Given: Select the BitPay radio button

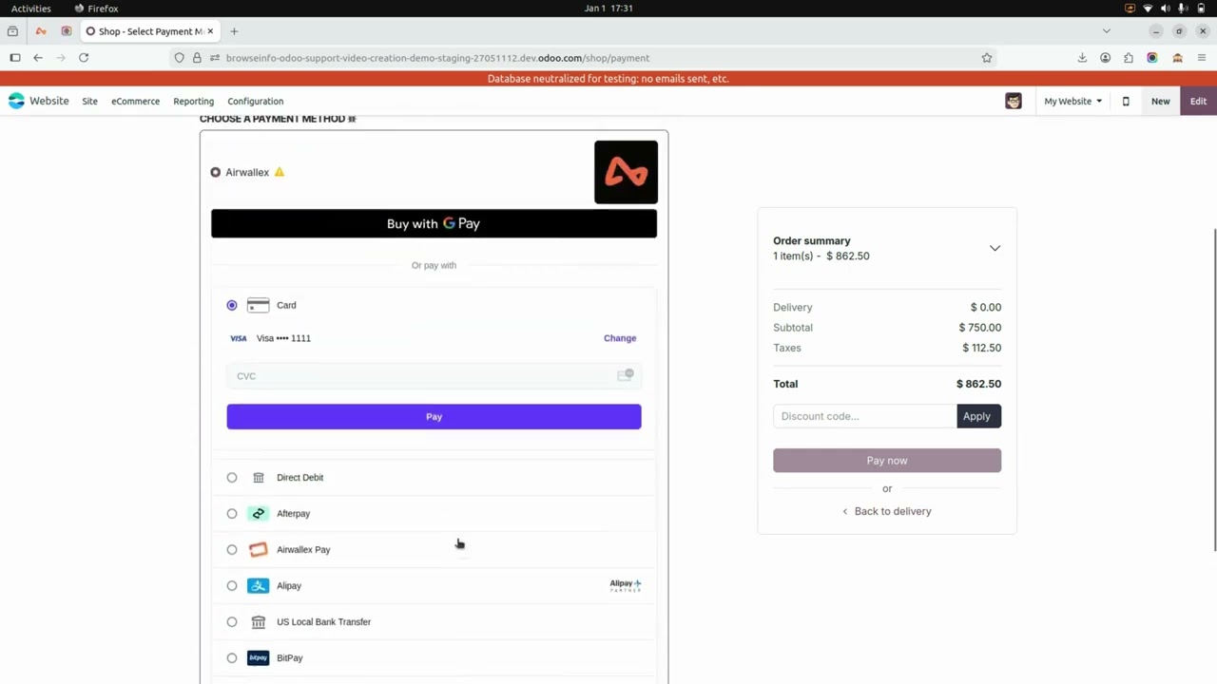Looking at the screenshot, I should coord(232,658).
